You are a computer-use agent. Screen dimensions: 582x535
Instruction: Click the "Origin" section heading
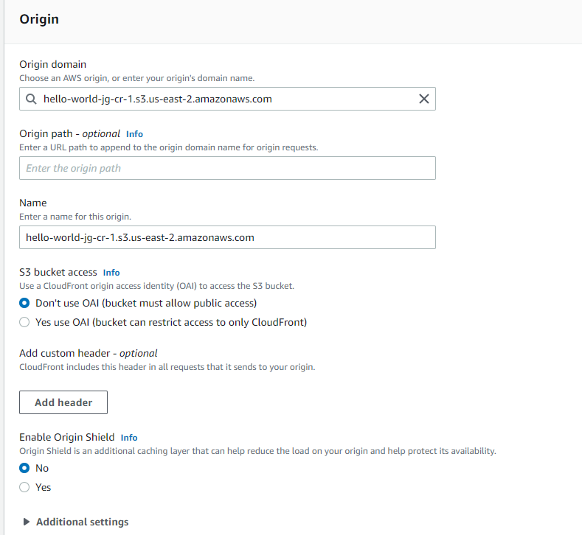click(39, 19)
